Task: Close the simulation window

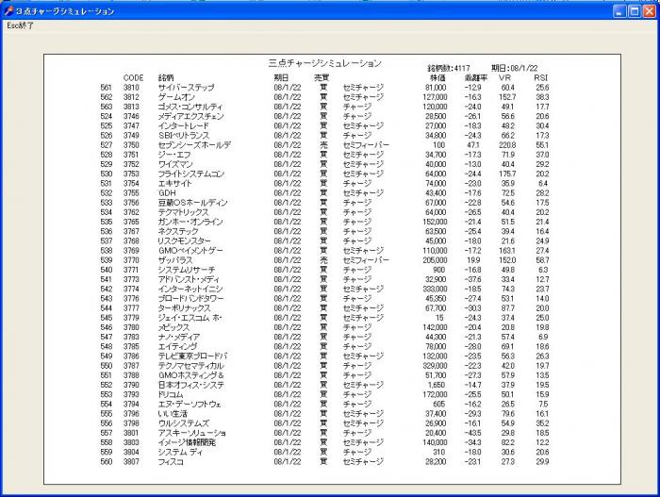Action: click(649, 10)
